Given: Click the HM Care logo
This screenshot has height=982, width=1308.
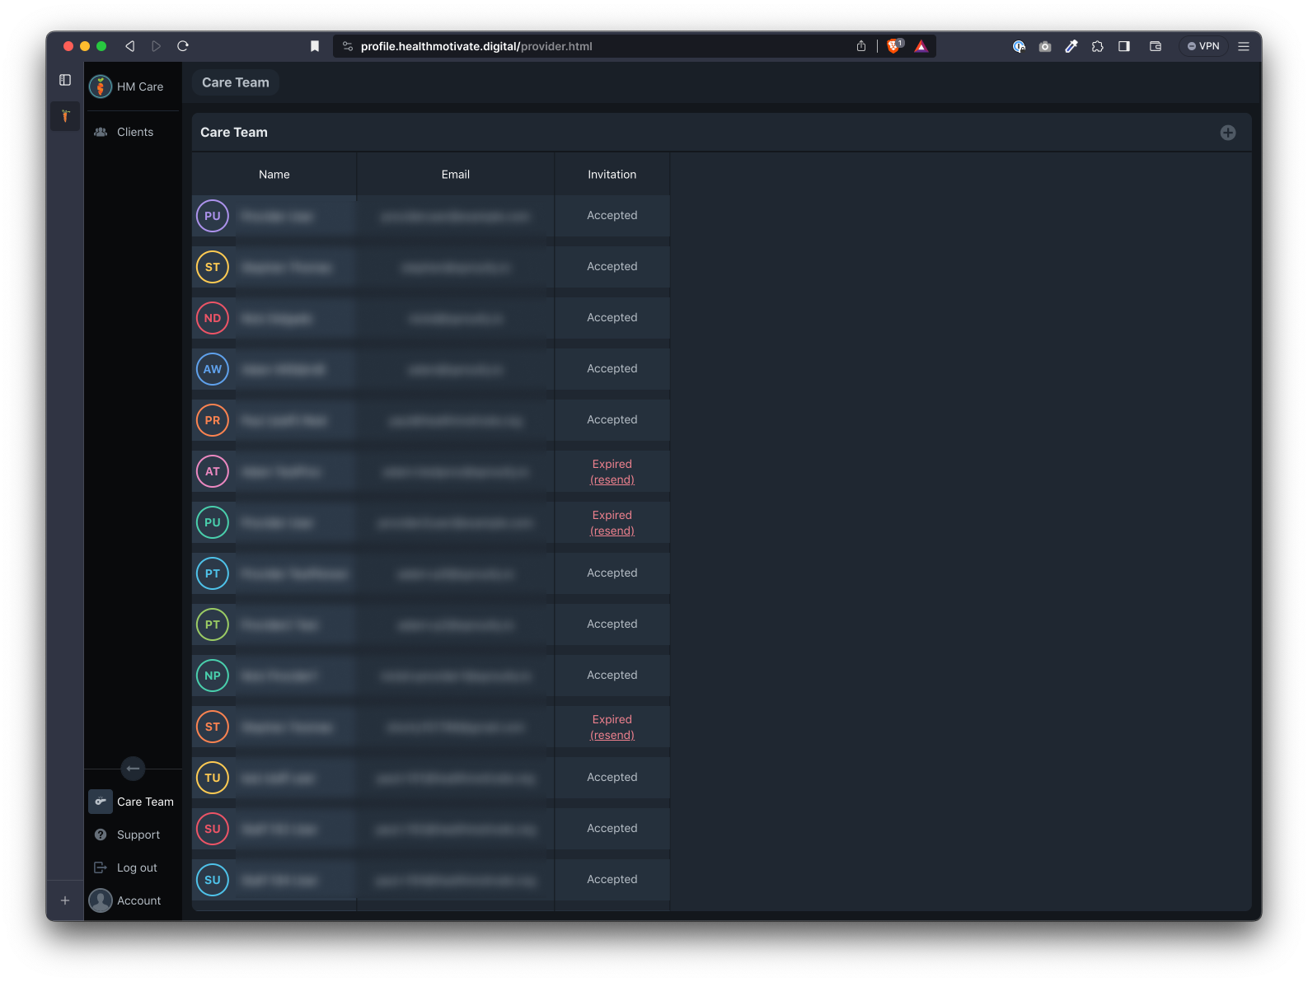Looking at the screenshot, I should [x=101, y=87].
